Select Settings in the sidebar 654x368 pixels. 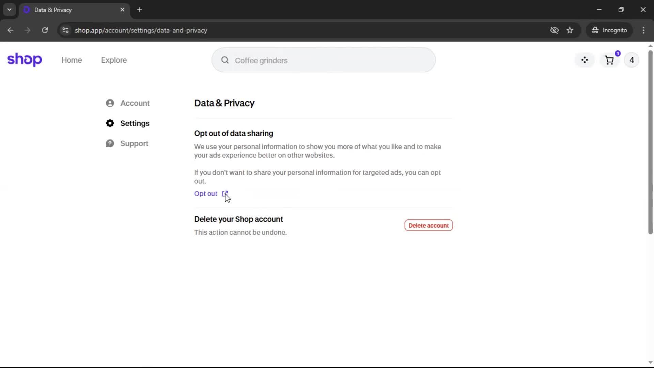pos(135,123)
